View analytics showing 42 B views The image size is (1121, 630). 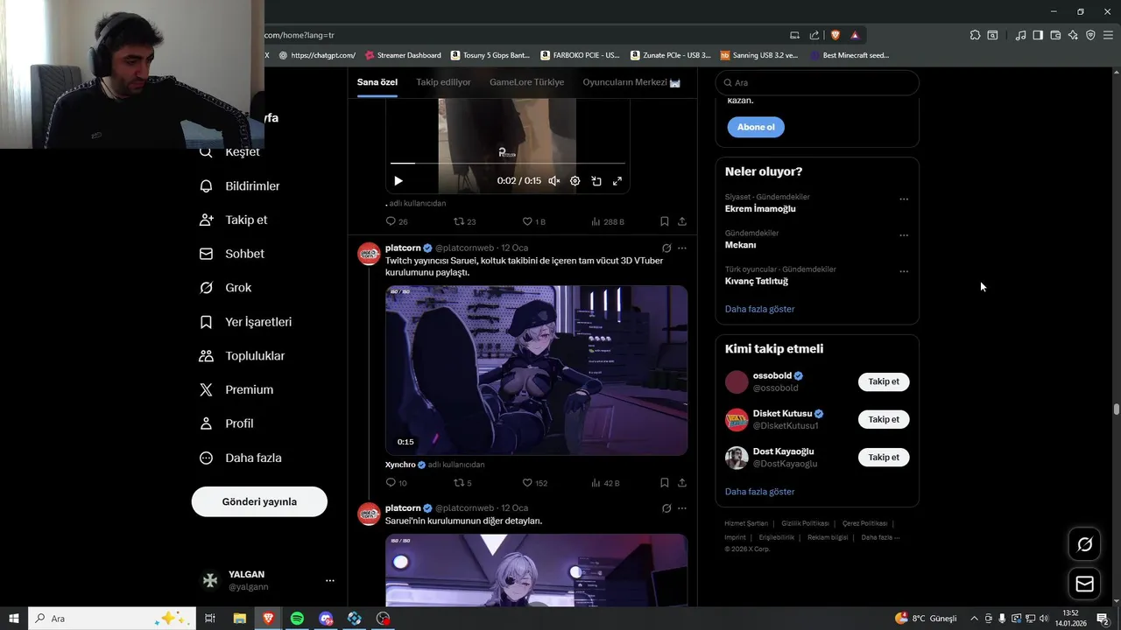click(x=605, y=483)
